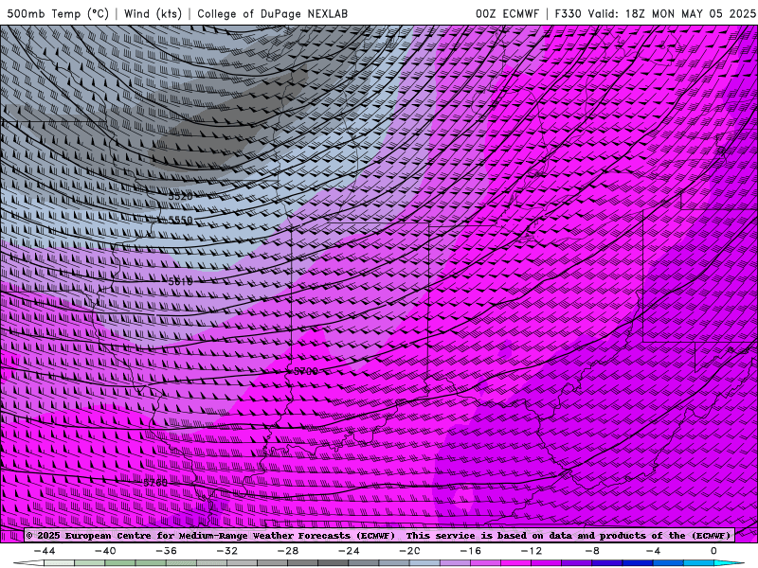The height and width of the screenshot is (568, 758).
Task: Click the 0 colorbar tick label
Action: [x=714, y=551]
